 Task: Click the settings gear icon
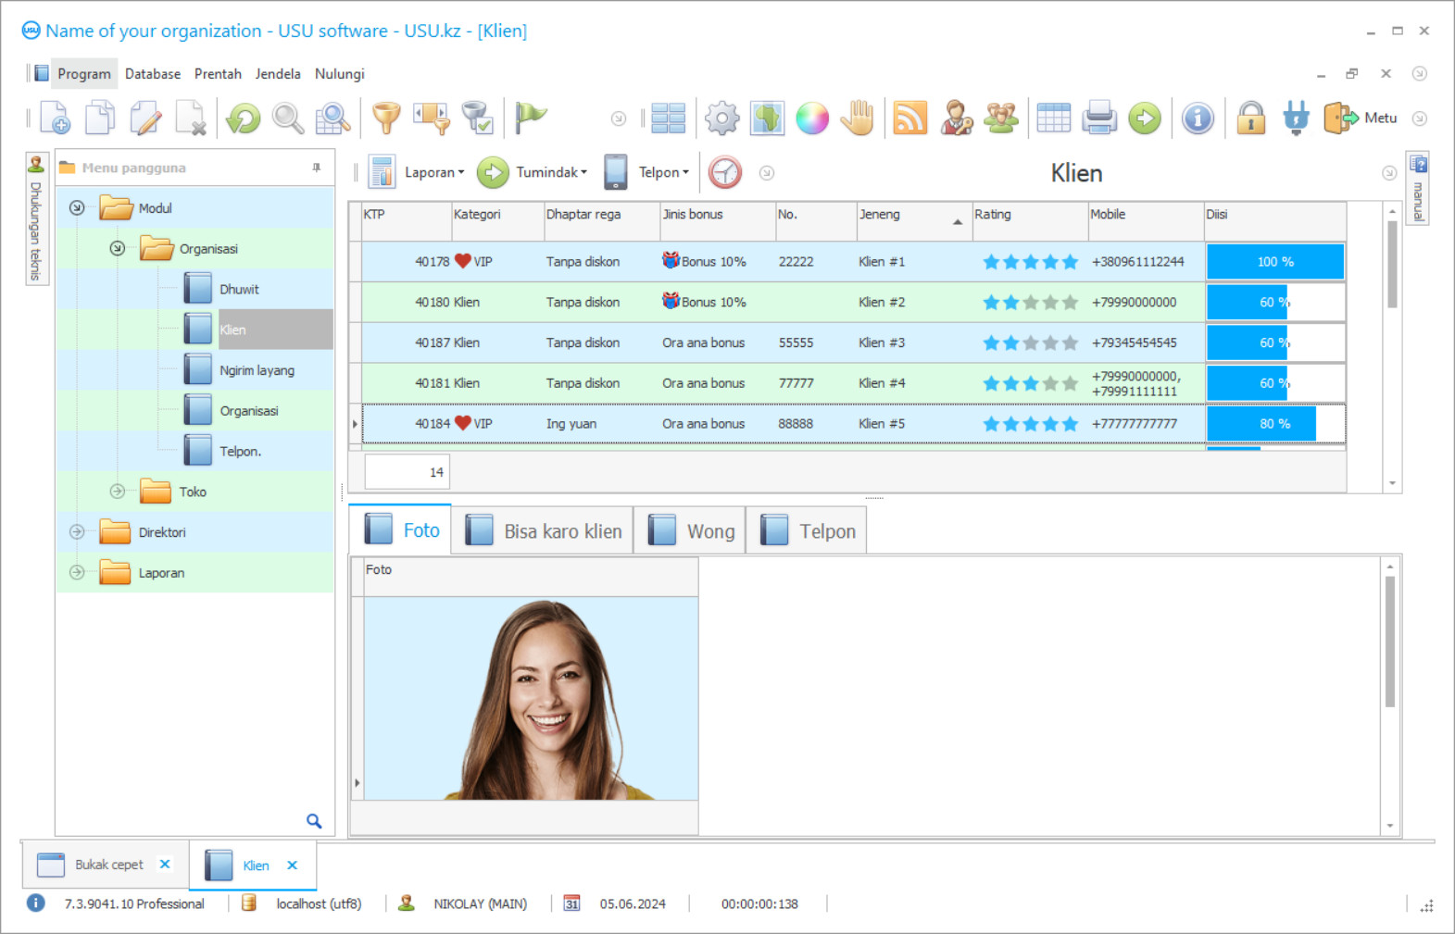point(721,118)
